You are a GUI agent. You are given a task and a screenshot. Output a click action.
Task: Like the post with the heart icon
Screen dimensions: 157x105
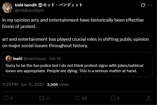(x=77, y=98)
